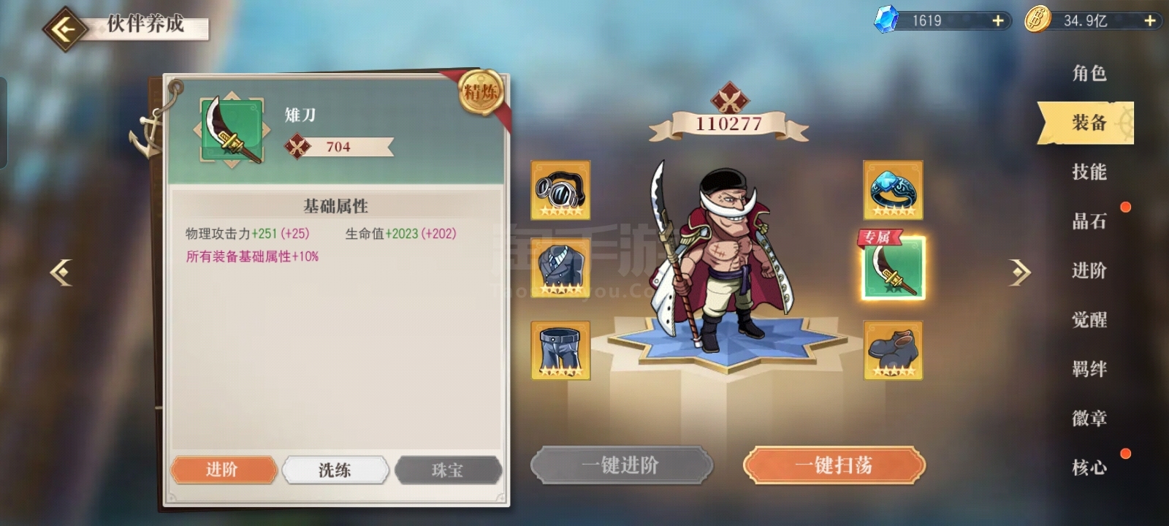Image resolution: width=1169 pixels, height=526 pixels.
Task: Select the shoes equipment slot
Action: click(893, 350)
